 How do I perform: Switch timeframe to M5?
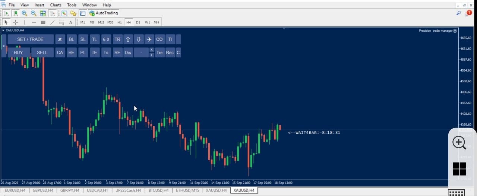click(92, 22)
